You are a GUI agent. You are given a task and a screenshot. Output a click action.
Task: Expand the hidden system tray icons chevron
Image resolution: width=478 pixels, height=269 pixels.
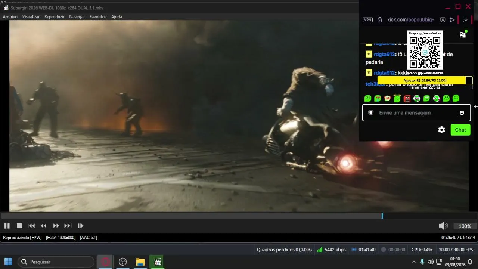point(414,262)
